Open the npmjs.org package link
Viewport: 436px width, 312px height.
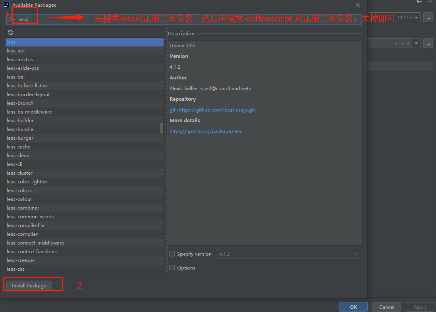(206, 131)
